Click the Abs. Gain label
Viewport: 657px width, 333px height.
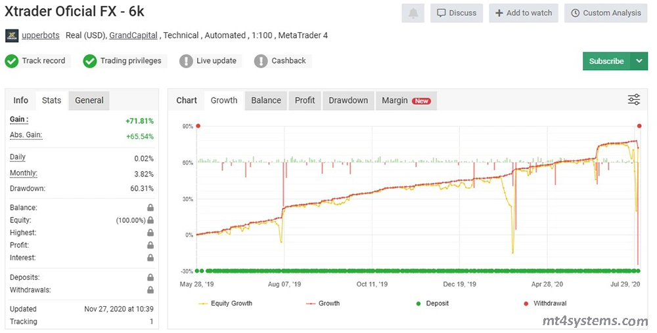(x=26, y=135)
